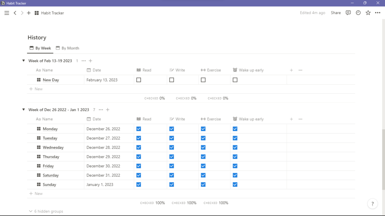385x216 pixels.
Task: Click the Share button
Action: click(336, 13)
